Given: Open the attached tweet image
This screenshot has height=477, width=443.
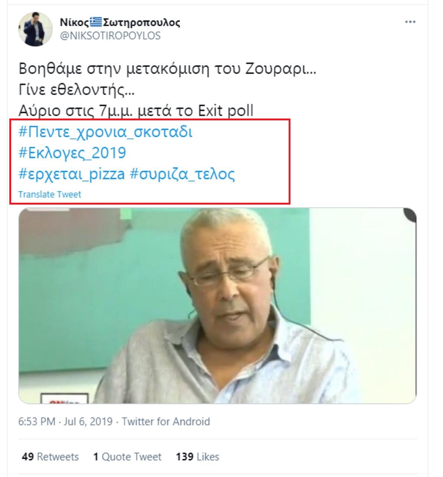Looking at the screenshot, I should pyautogui.click(x=217, y=306).
